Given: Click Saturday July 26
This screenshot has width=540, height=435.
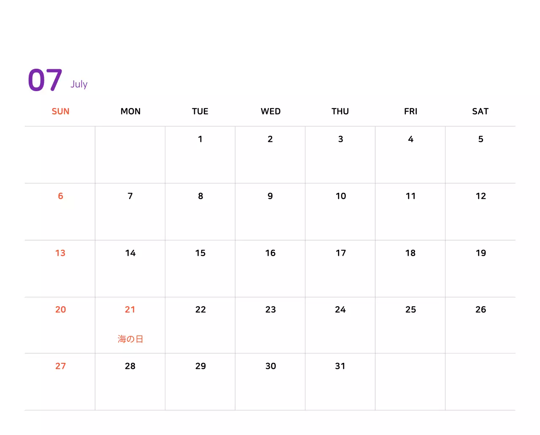Looking at the screenshot, I should [x=481, y=310].
